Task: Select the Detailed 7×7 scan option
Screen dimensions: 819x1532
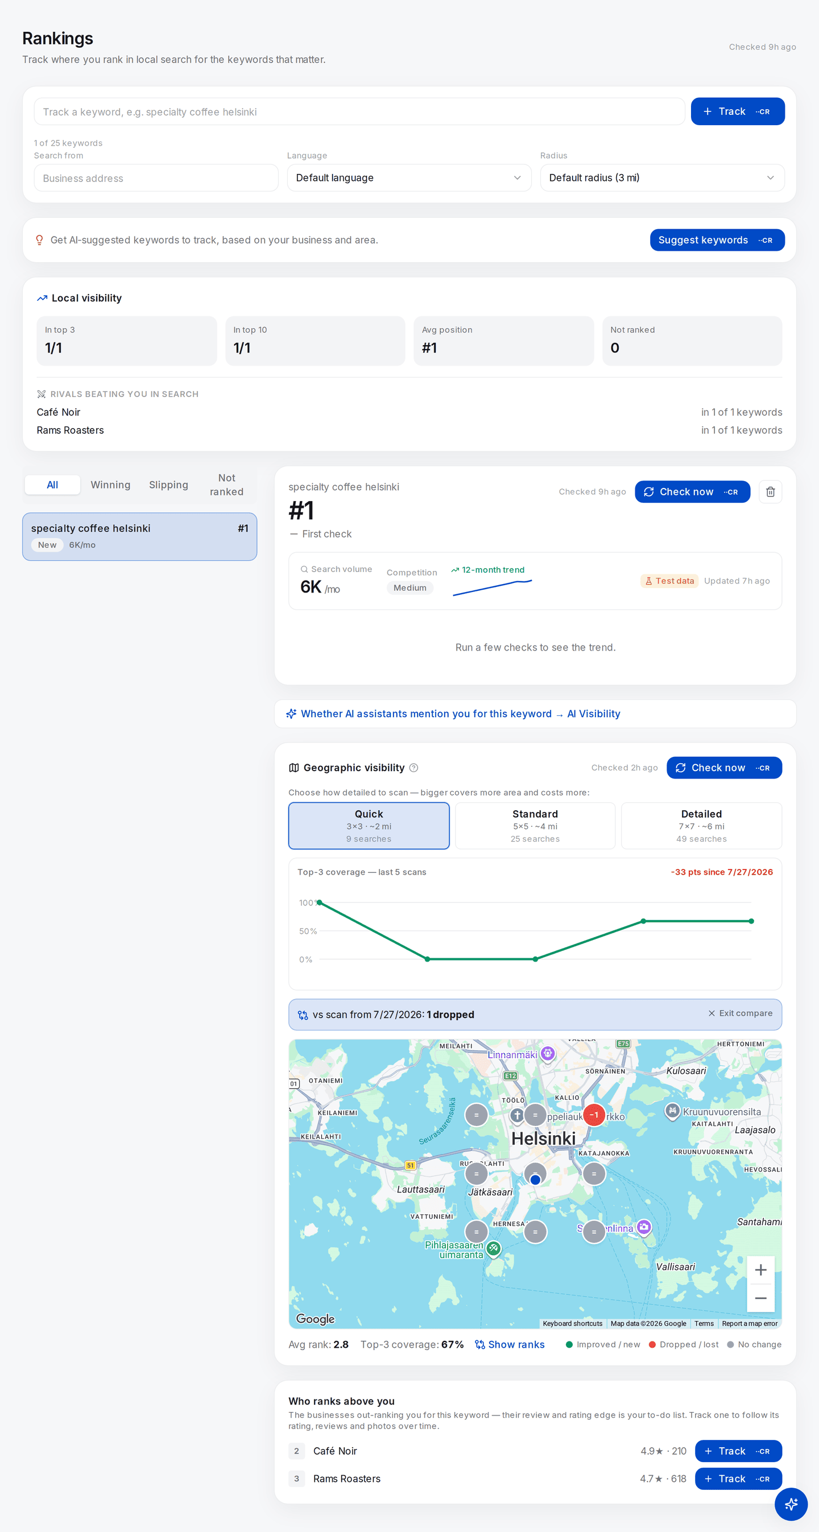Action: click(x=701, y=826)
